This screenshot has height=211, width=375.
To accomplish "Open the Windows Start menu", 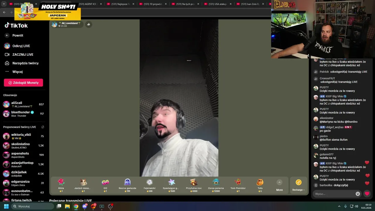I will pos(6,206).
